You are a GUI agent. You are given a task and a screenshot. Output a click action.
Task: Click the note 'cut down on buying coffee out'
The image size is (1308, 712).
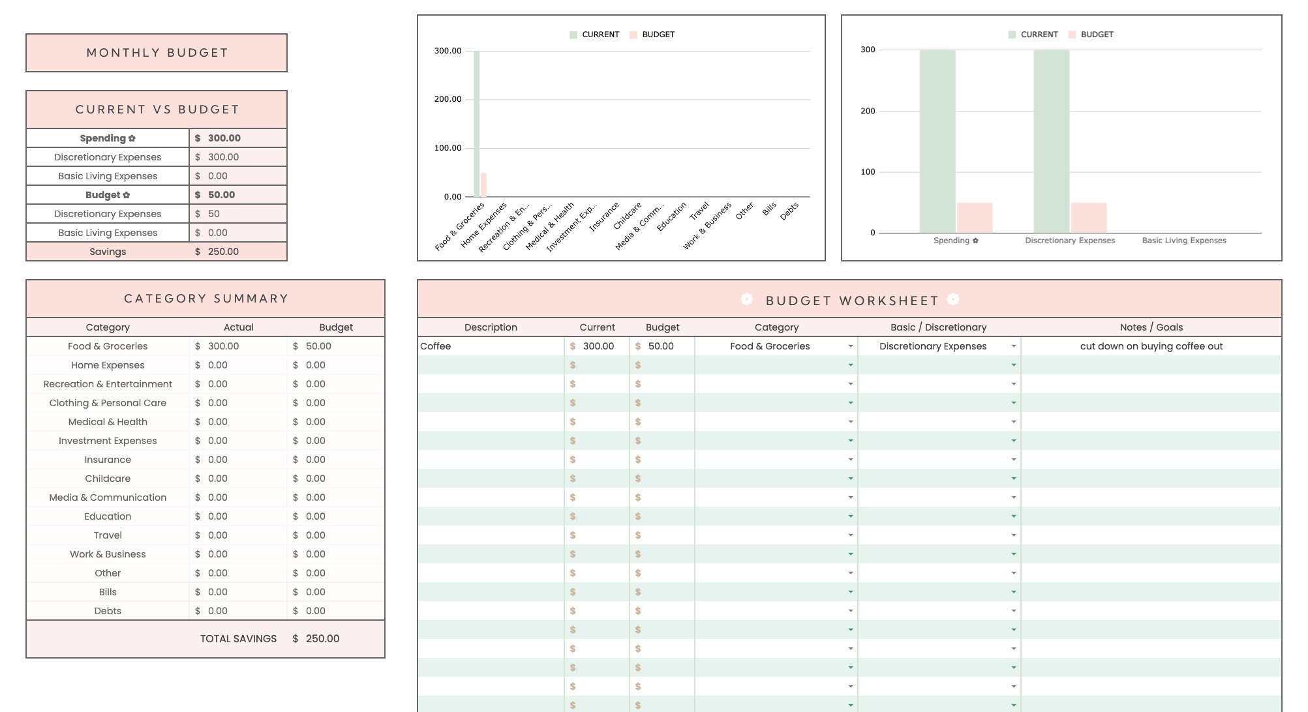click(x=1151, y=346)
